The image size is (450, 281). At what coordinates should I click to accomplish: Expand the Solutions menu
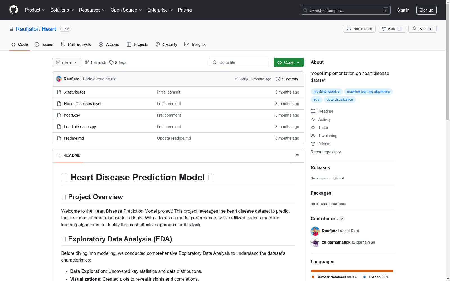coord(62,10)
